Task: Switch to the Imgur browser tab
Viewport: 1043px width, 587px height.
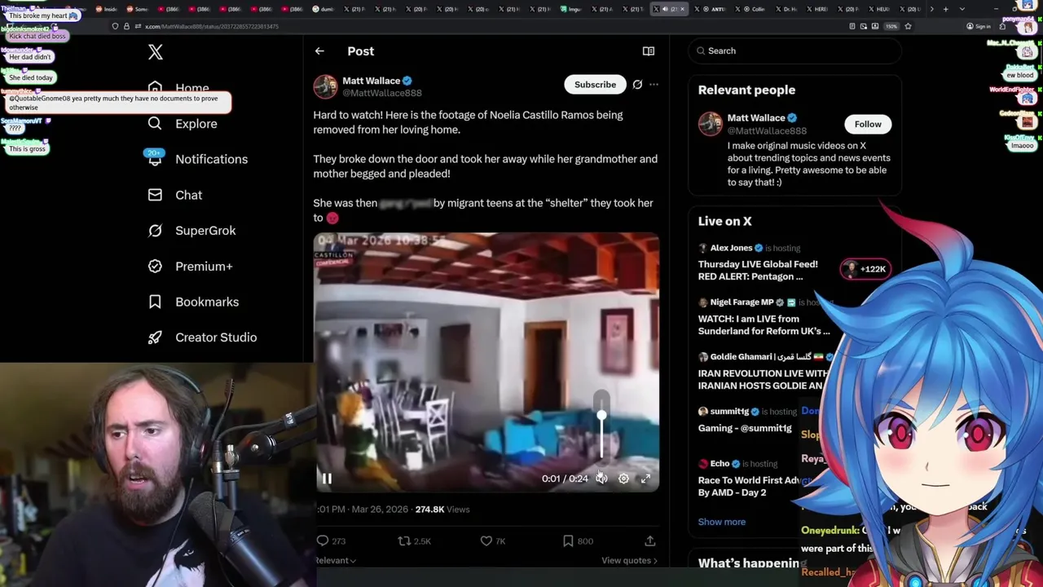Action: (573, 9)
